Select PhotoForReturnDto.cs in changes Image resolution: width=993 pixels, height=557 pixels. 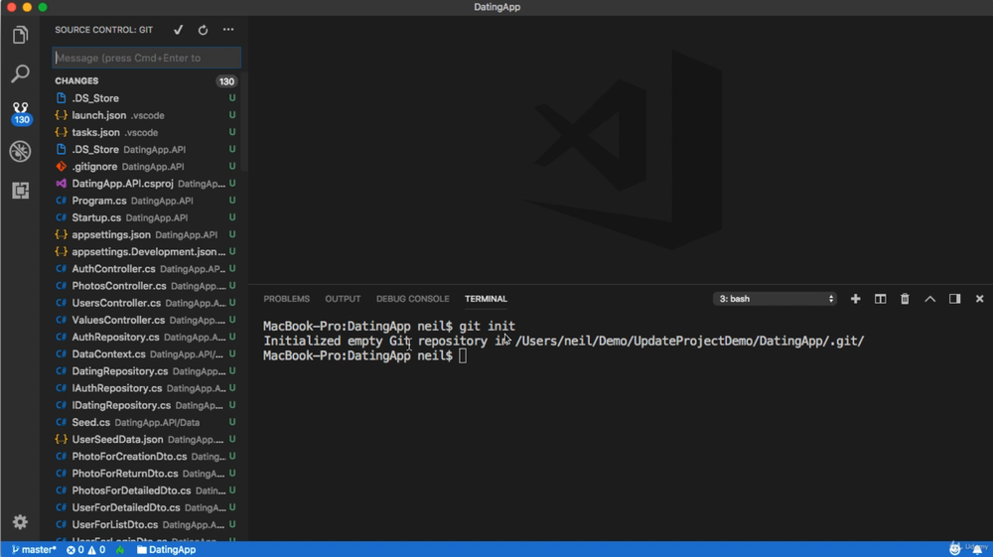(x=145, y=474)
